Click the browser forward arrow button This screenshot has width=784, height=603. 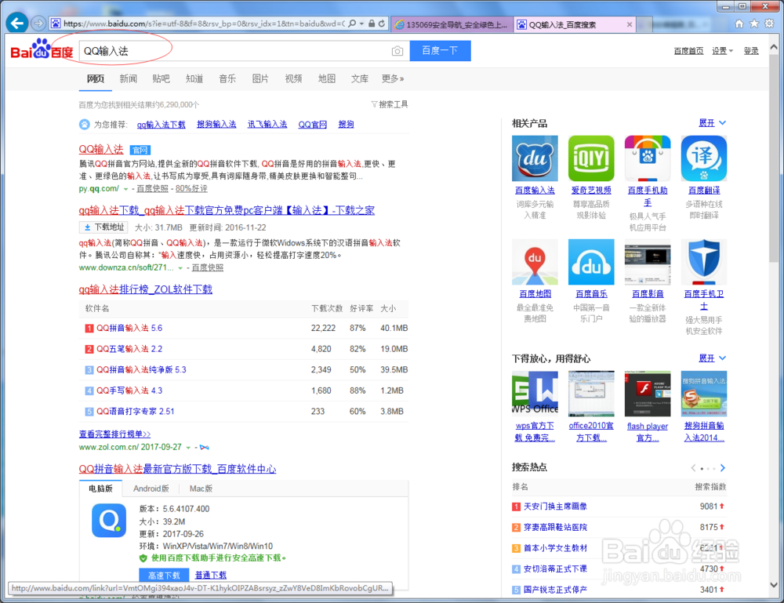[38, 24]
